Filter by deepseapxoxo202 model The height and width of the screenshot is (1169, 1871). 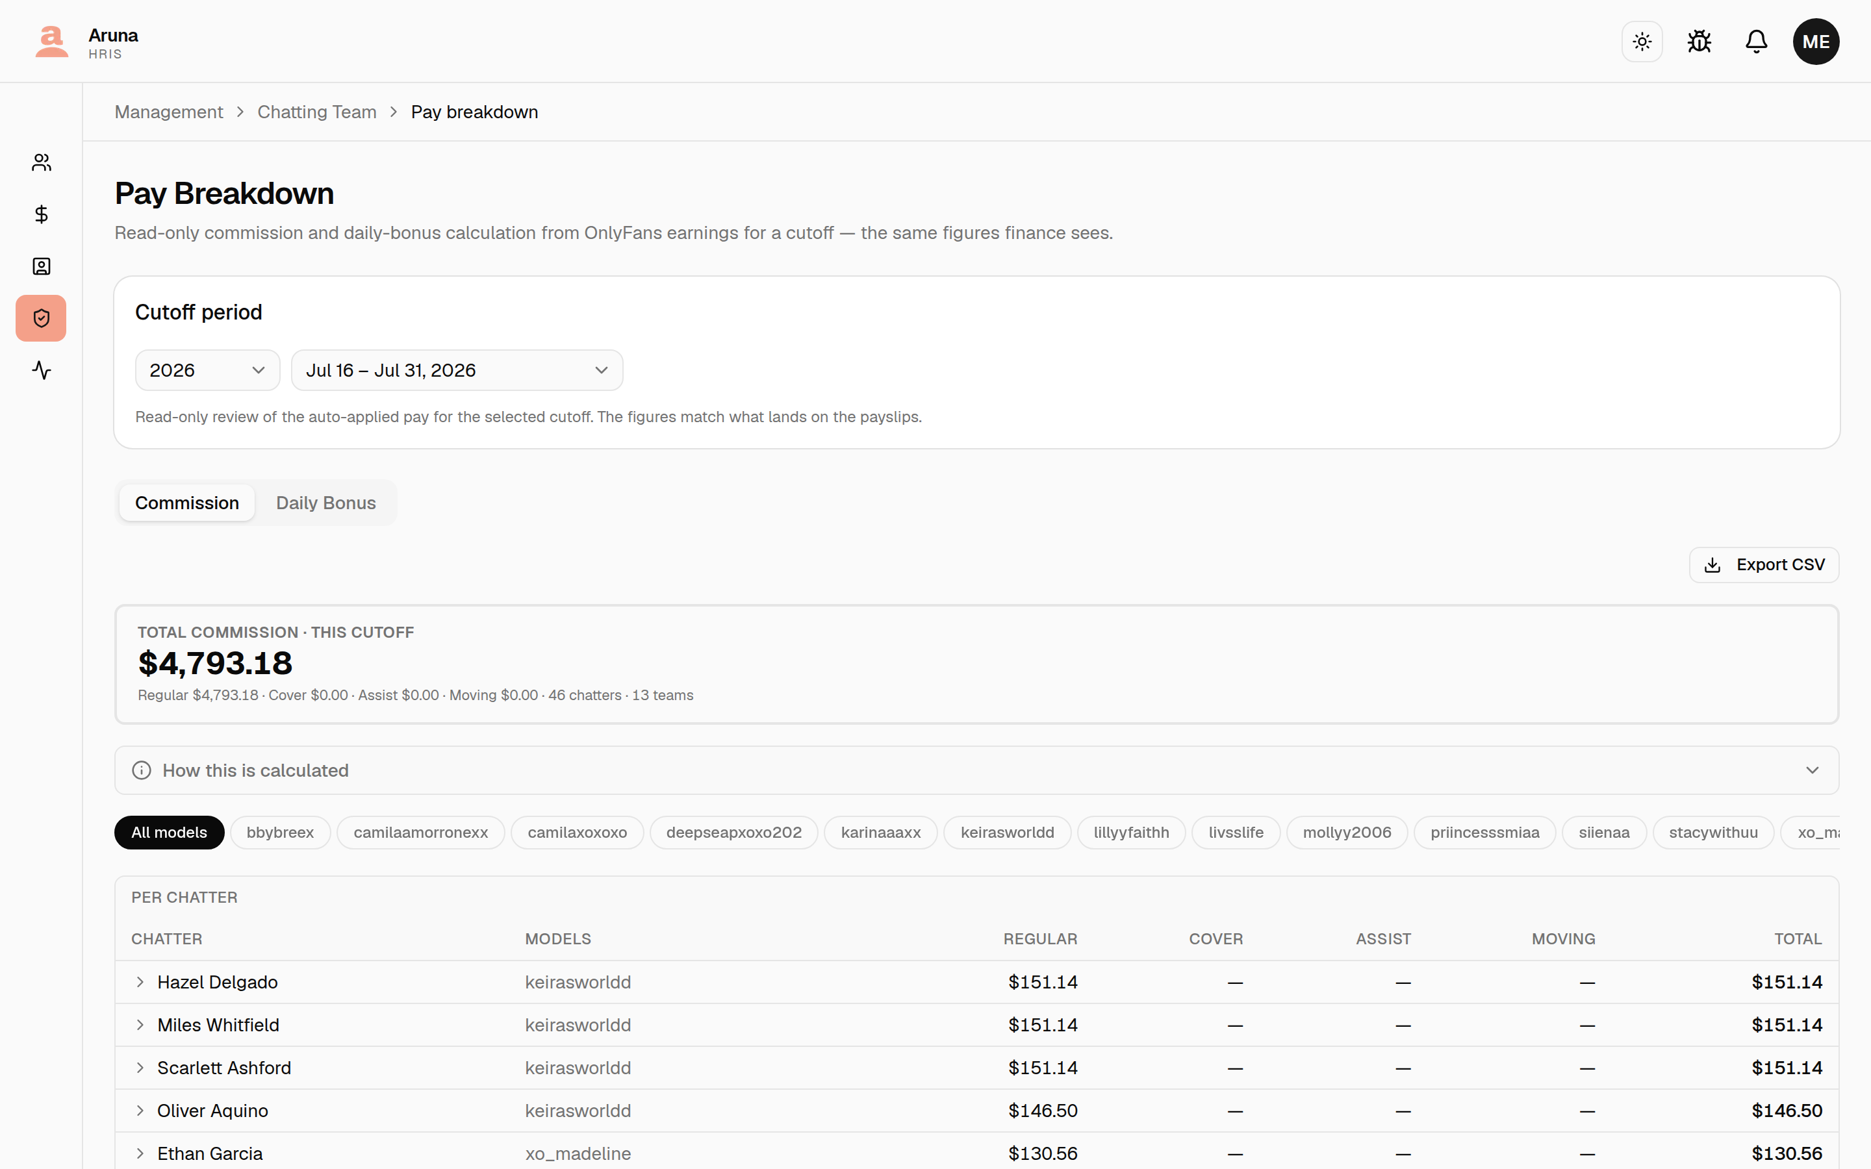pyautogui.click(x=733, y=833)
